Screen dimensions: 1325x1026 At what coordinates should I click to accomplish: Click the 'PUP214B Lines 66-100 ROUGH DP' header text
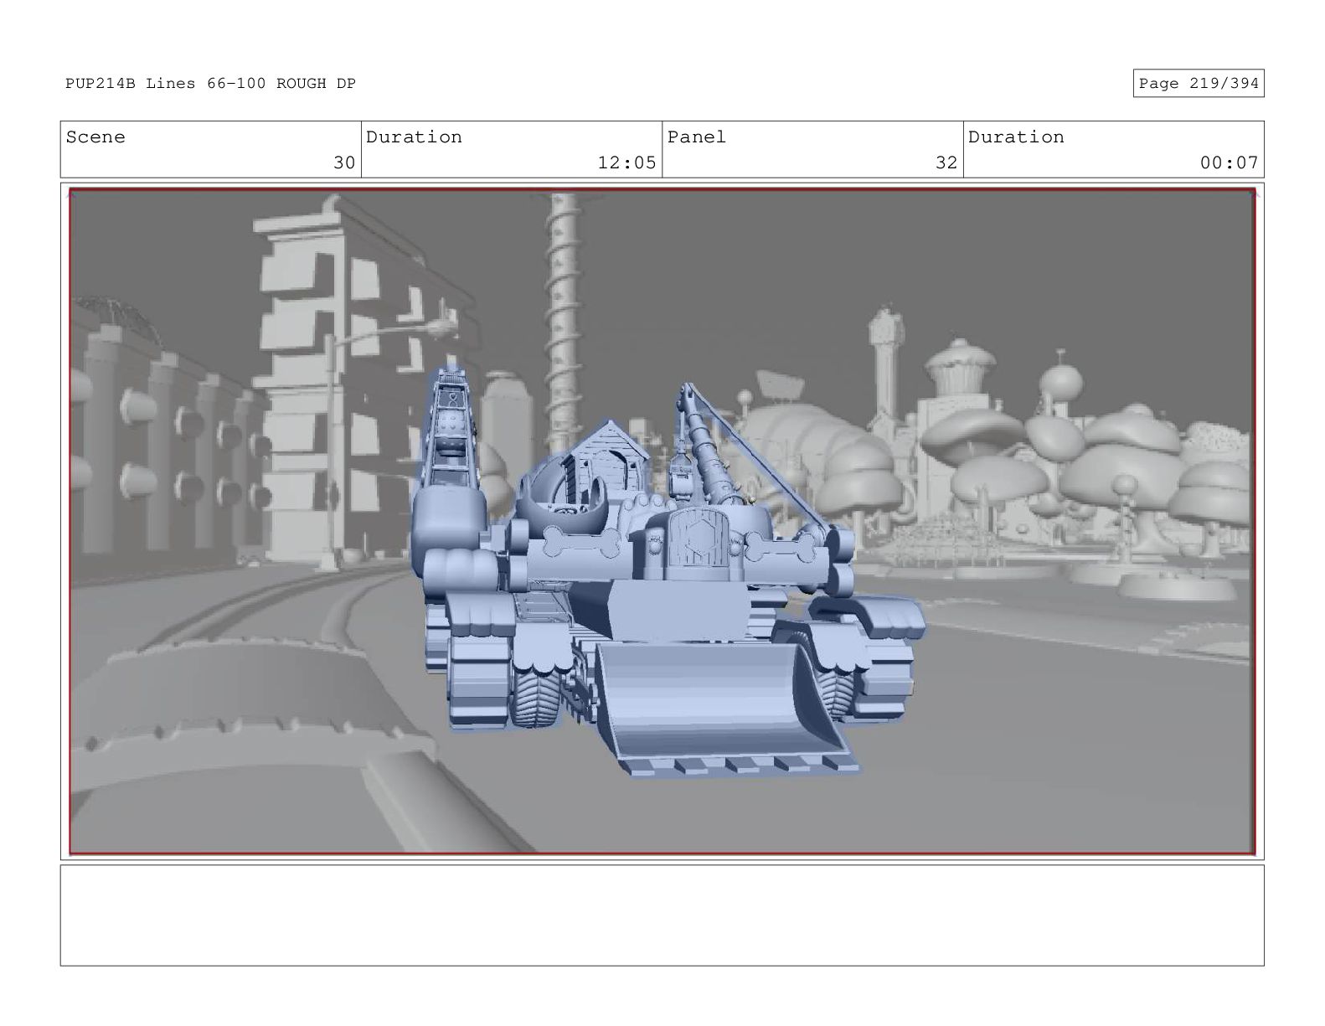pos(211,84)
